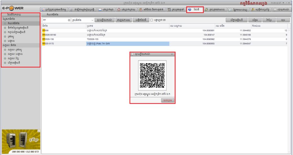Image resolution: width=293 pixels, height=155 pixels.
Task: Open the two-people-icon customers and payments tab
Action: point(152,9)
